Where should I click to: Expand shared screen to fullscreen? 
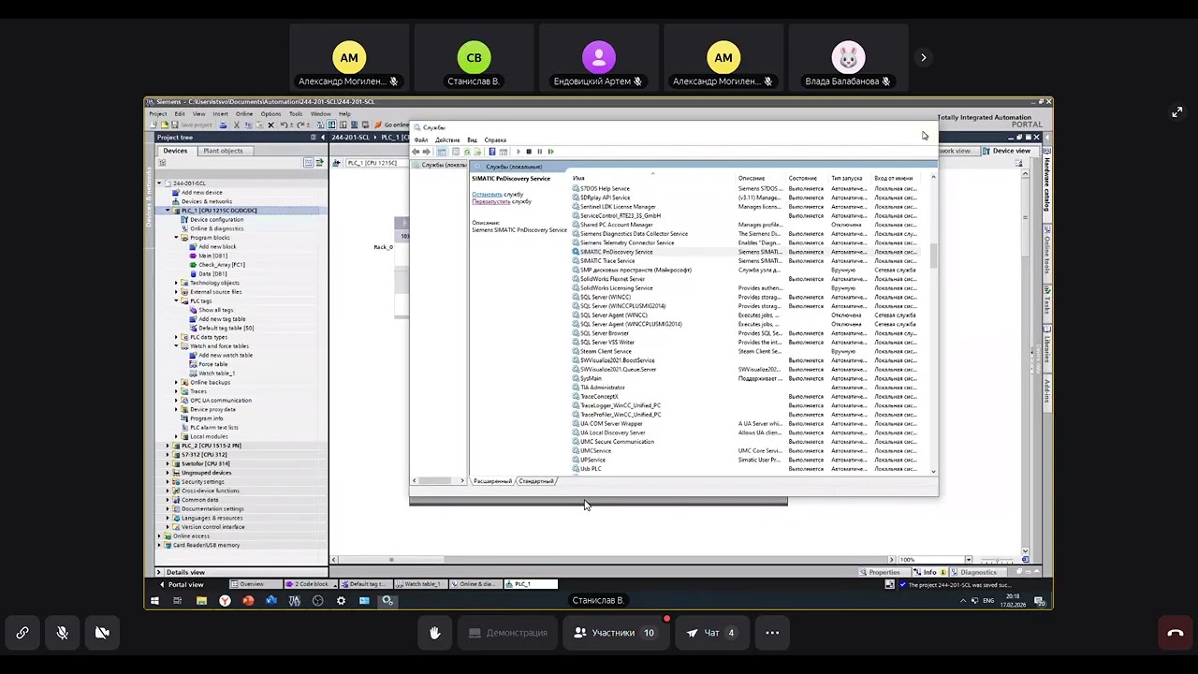1176,112
